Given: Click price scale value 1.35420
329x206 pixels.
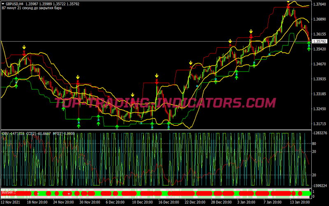Looking at the screenshot, I should click(x=320, y=49).
